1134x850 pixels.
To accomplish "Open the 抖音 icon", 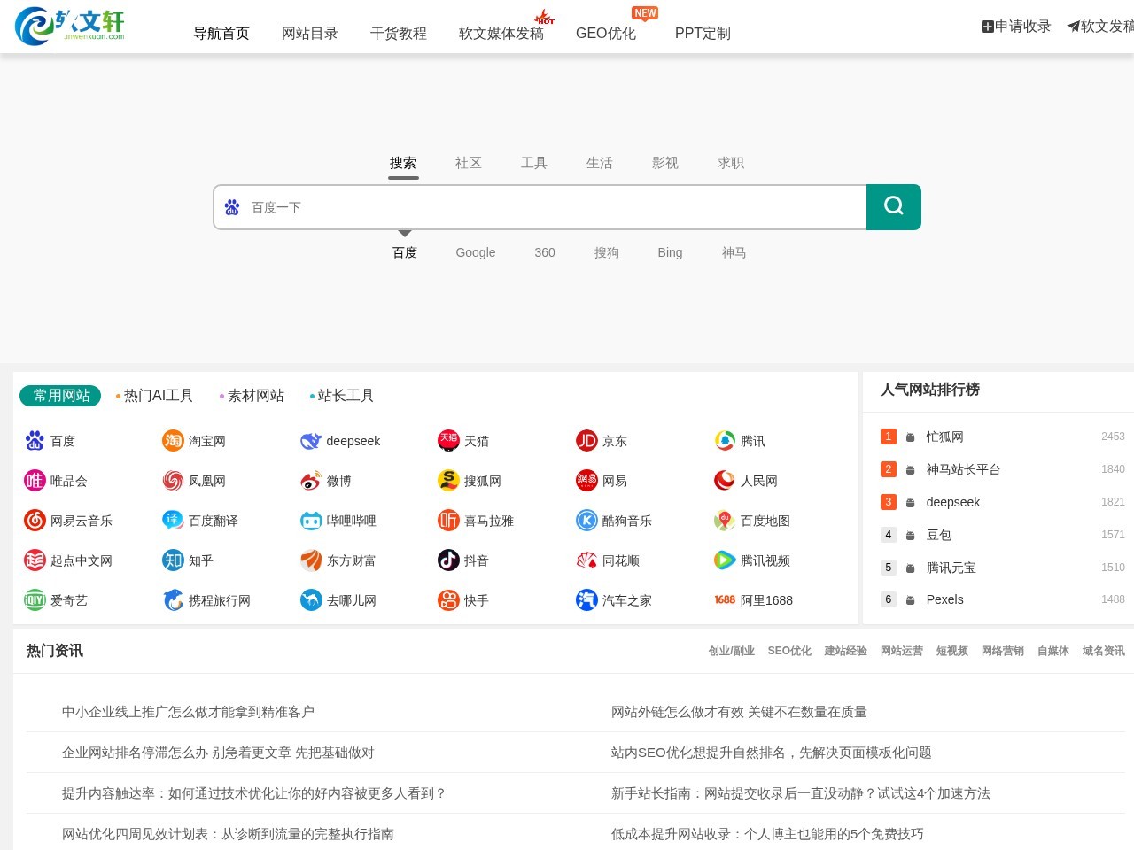I will pos(448,560).
